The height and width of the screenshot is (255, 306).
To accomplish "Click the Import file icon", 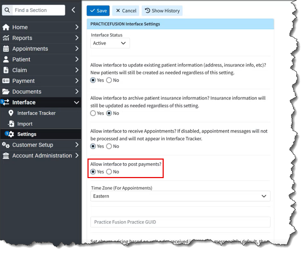I will (11, 124).
